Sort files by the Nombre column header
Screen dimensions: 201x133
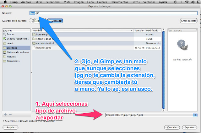click(83, 31)
